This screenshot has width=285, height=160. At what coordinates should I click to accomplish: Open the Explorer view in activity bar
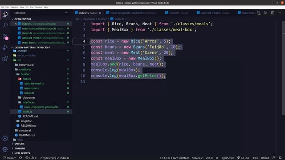point(5,14)
